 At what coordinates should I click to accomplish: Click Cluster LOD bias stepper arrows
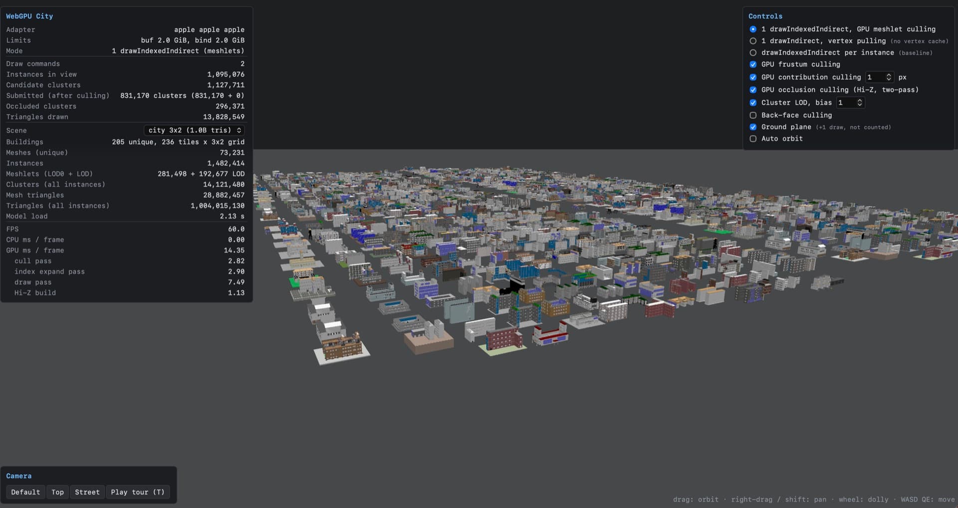click(x=860, y=102)
